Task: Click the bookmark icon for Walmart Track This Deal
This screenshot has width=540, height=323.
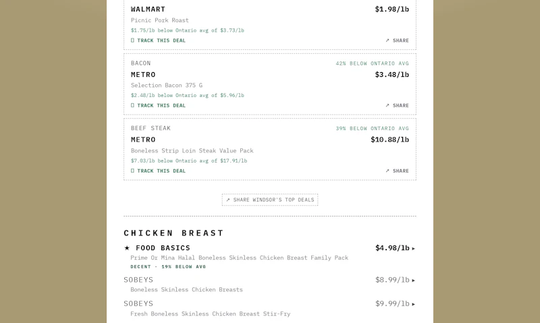Action: [x=132, y=40]
